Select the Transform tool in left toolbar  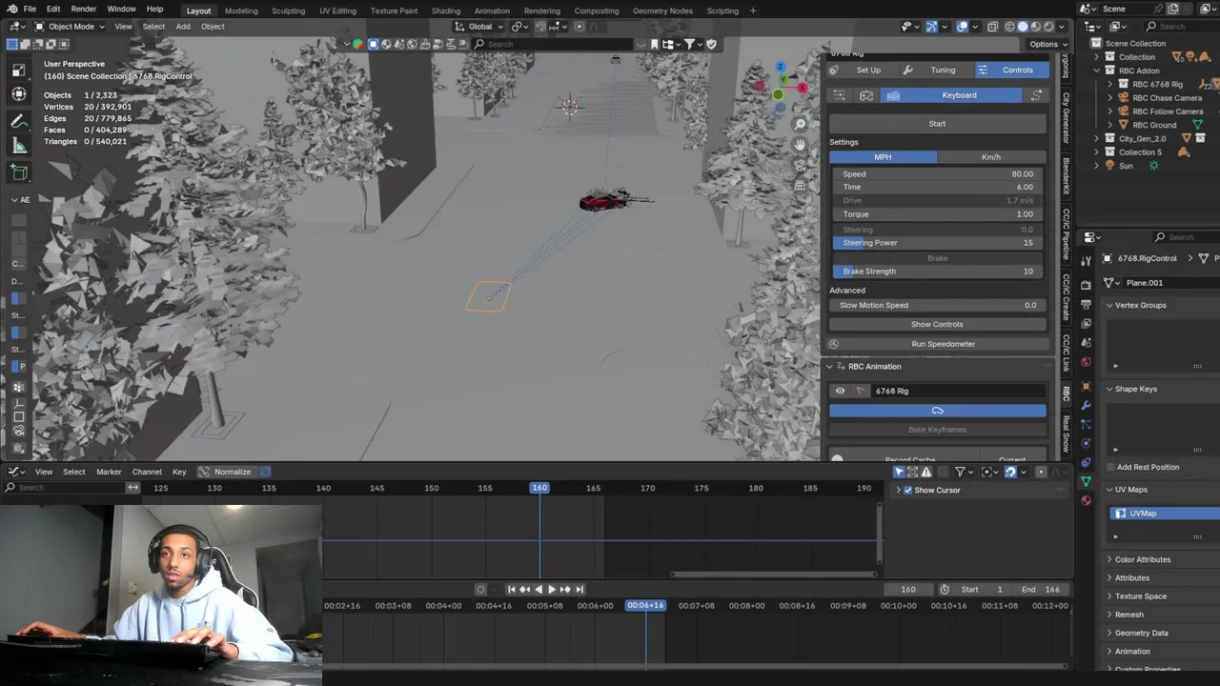tap(19, 93)
